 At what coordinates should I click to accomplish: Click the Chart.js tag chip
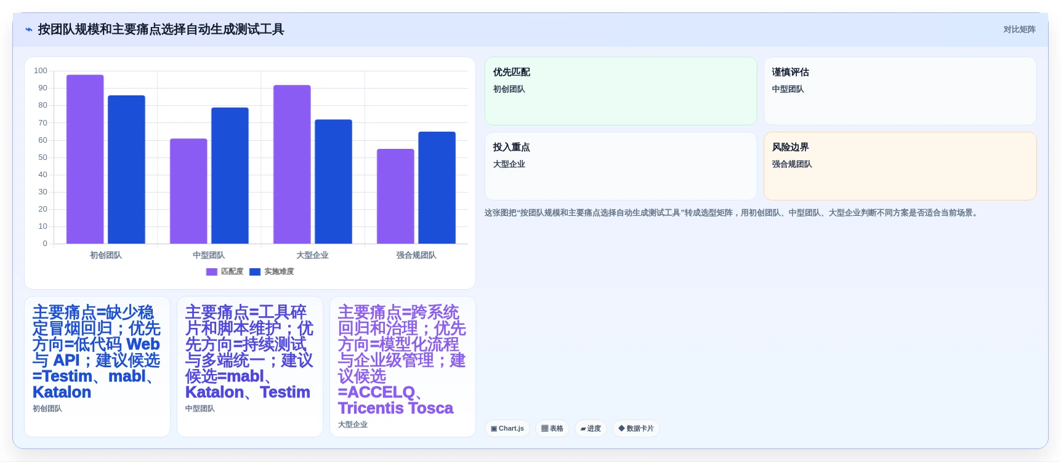507,429
